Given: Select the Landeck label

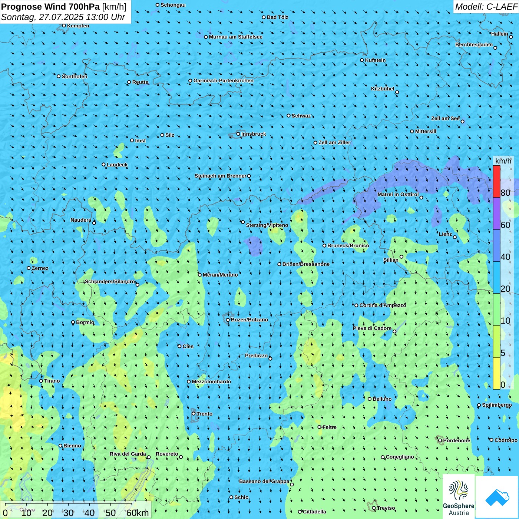Looking at the screenshot, I should (x=117, y=165).
